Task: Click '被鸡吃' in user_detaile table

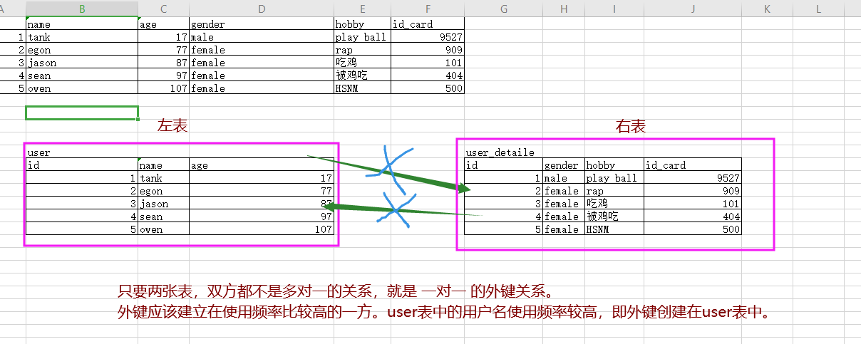Action: 614,217
